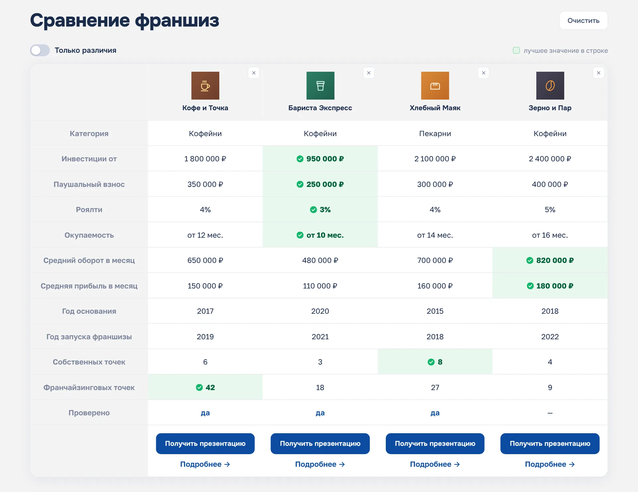
Task: Click the Окупаемость row label
Action: pos(89,235)
